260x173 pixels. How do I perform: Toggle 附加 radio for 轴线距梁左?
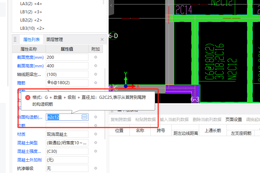tap(96, 74)
